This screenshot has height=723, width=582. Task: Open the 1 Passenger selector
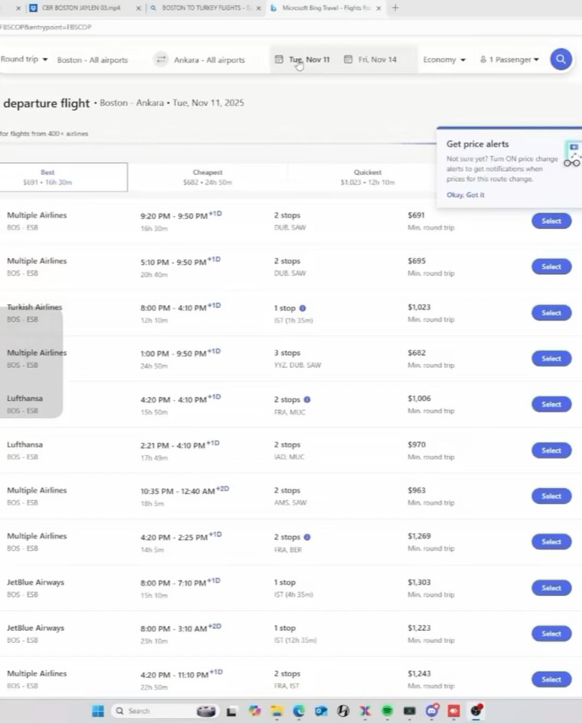point(509,60)
